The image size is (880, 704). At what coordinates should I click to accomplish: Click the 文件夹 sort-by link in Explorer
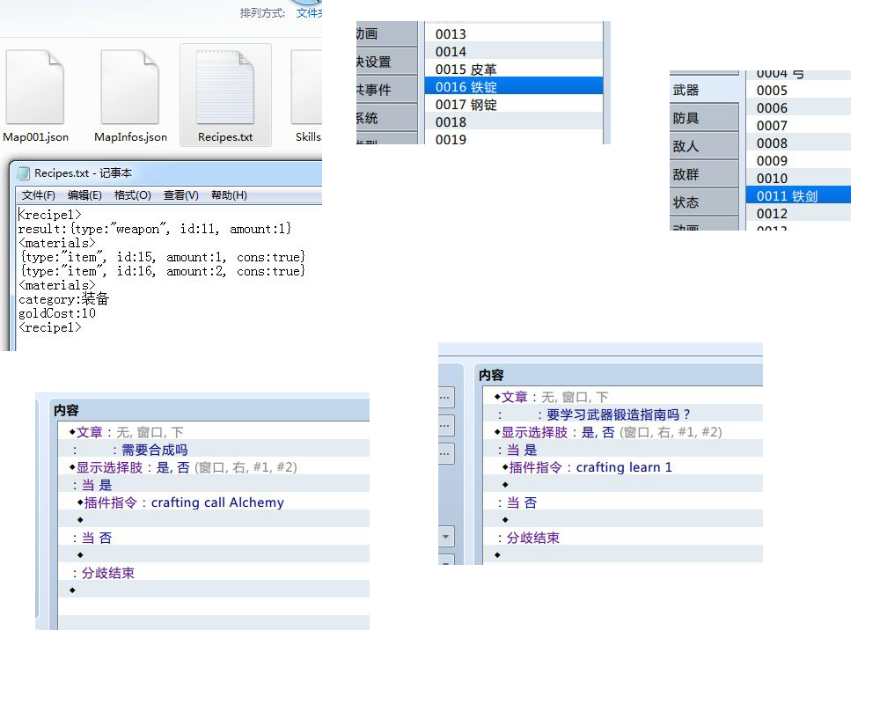[x=309, y=13]
